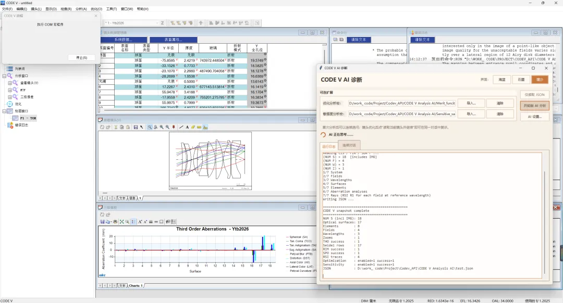
Task: Collapse the 绘图窗口 tree node
Action: [4, 111]
